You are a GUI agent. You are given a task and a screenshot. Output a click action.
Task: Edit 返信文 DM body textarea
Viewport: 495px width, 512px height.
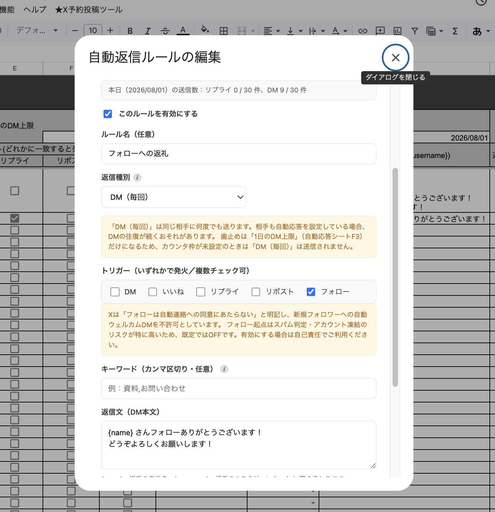pos(239,445)
